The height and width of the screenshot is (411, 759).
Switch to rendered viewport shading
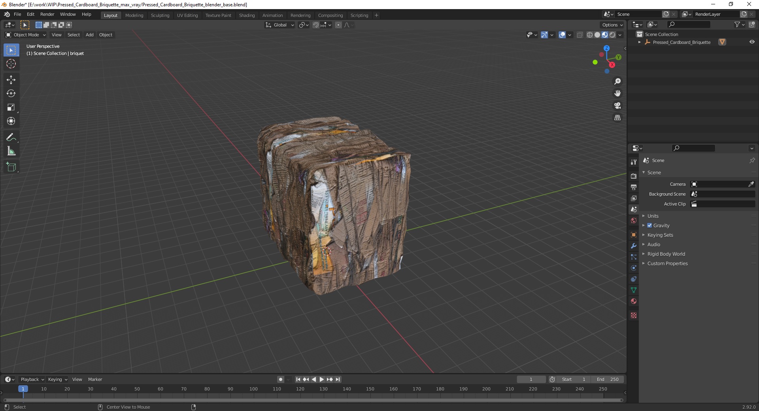612,35
